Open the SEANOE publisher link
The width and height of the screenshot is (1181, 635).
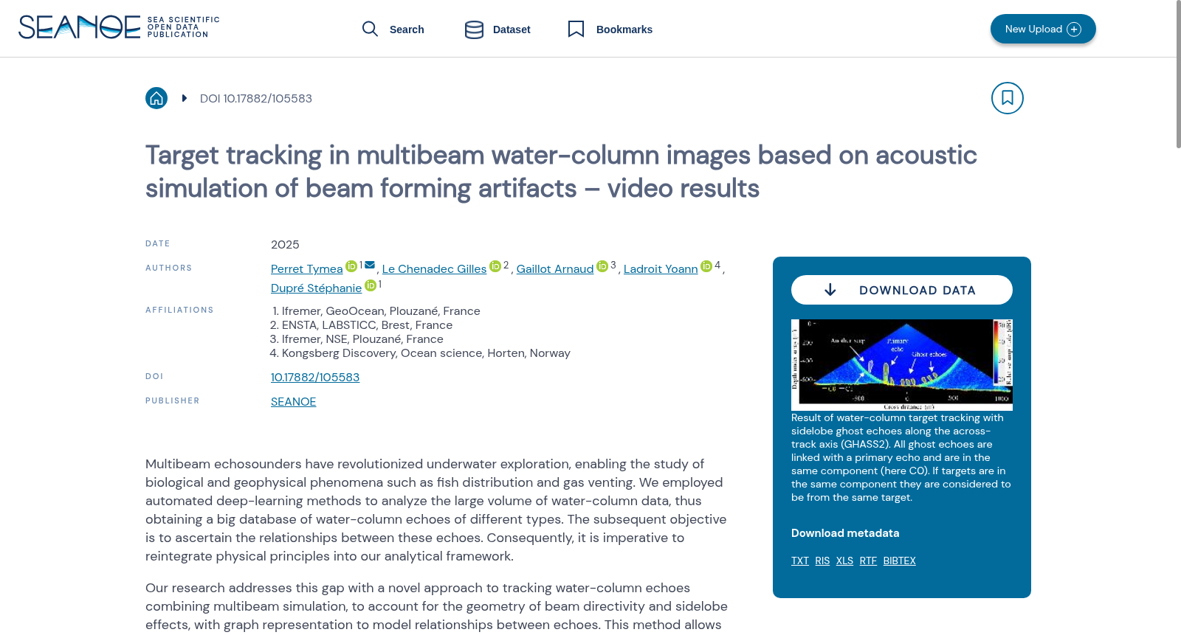293,402
